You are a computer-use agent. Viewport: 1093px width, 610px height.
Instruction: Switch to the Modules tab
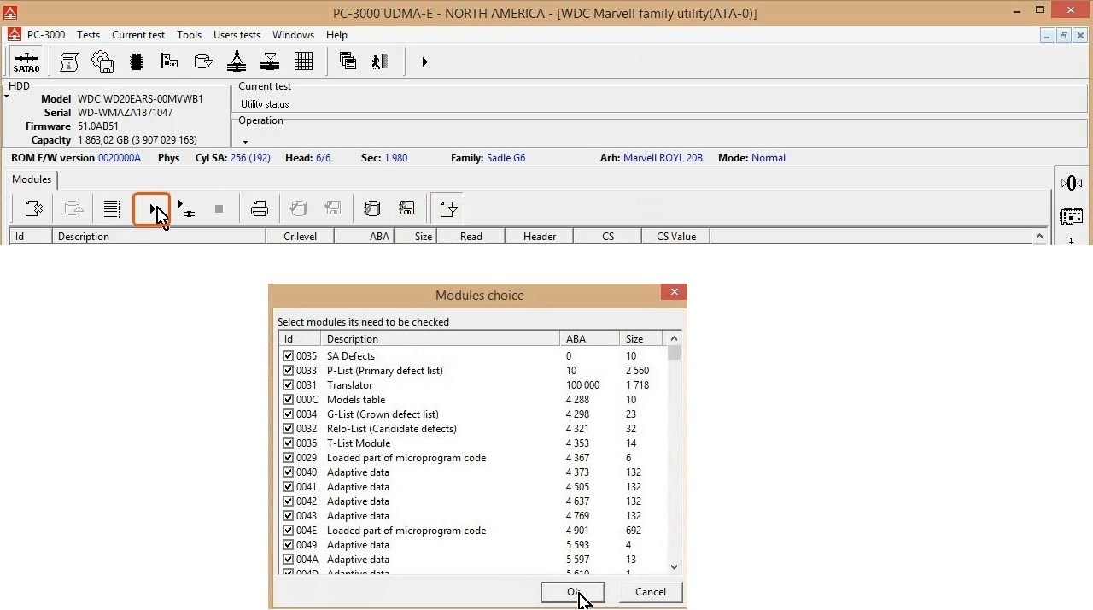pyautogui.click(x=32, y=179)
